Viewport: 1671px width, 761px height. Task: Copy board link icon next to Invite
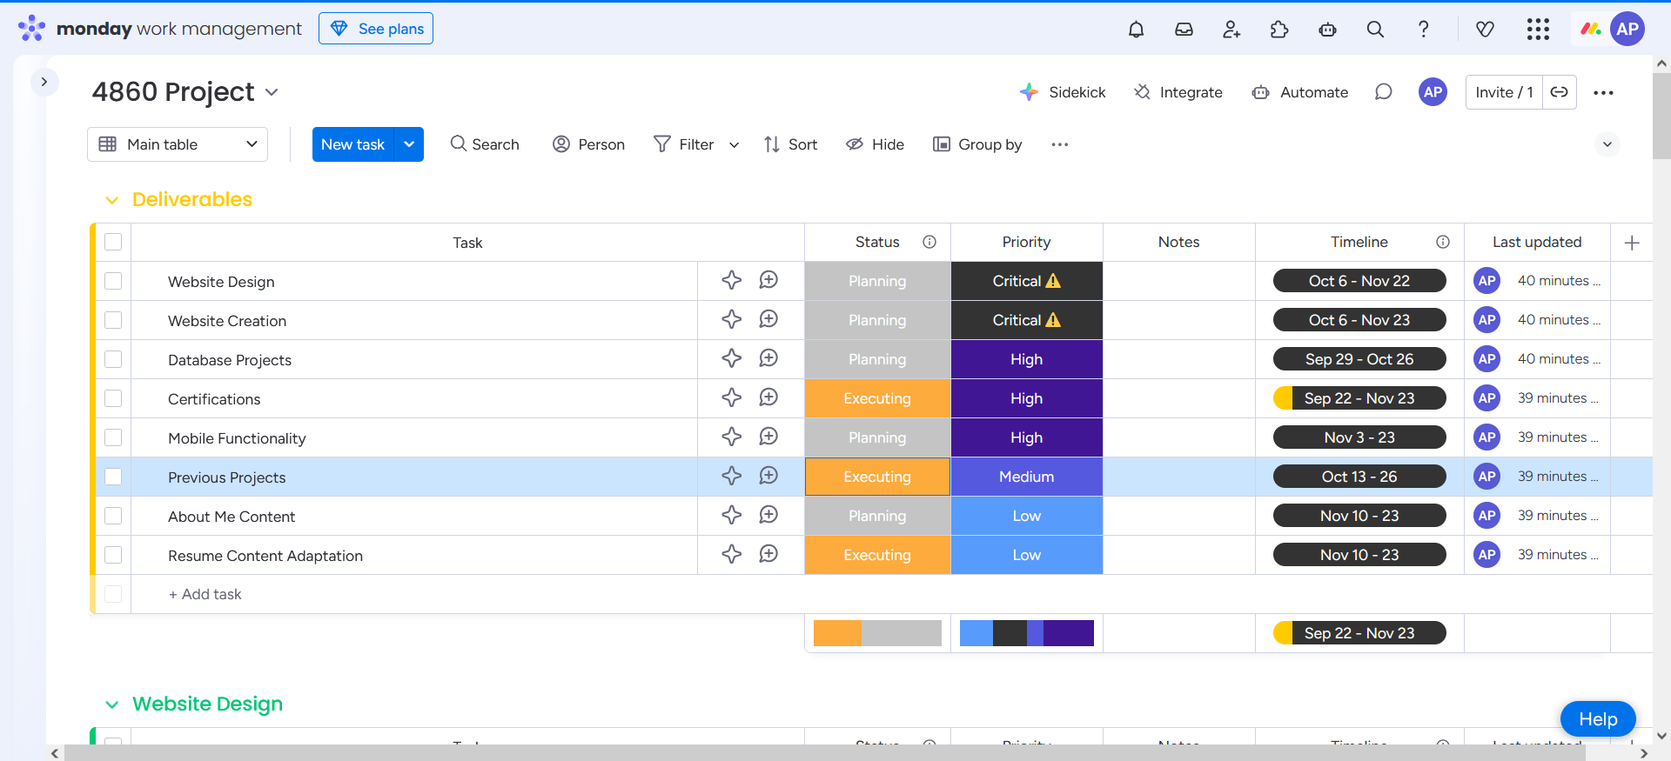tap(1559, 92)
